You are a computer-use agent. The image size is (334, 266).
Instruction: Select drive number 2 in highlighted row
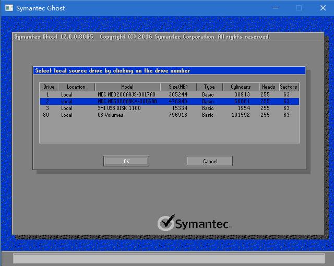(x=47, y=101)
